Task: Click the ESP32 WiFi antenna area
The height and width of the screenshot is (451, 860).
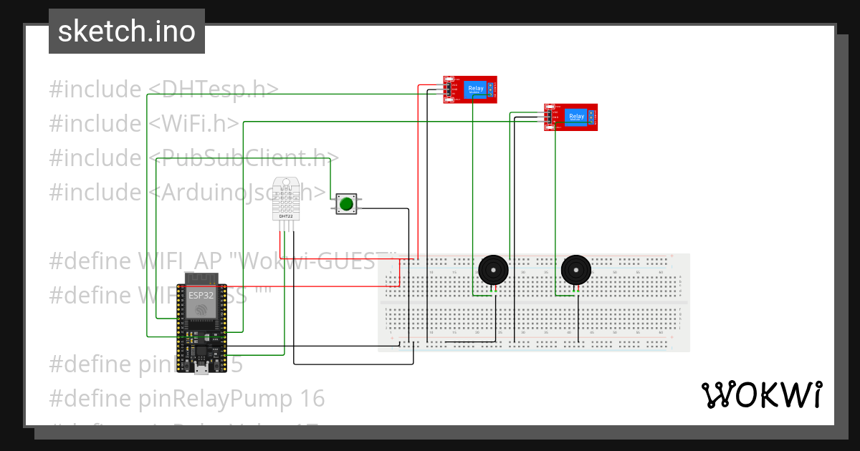Action: click(x=201, y=278)
